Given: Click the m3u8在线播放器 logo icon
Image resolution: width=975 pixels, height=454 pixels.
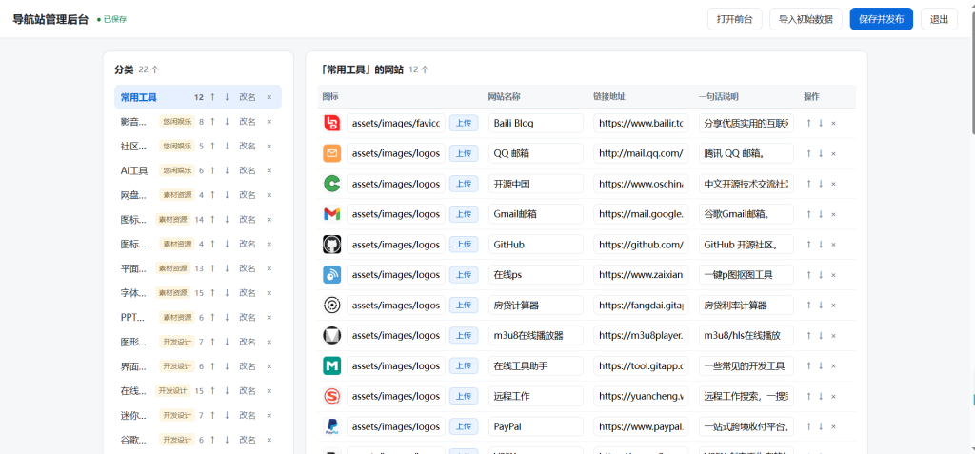Looking at the screenshot, I should coord(332,336).
